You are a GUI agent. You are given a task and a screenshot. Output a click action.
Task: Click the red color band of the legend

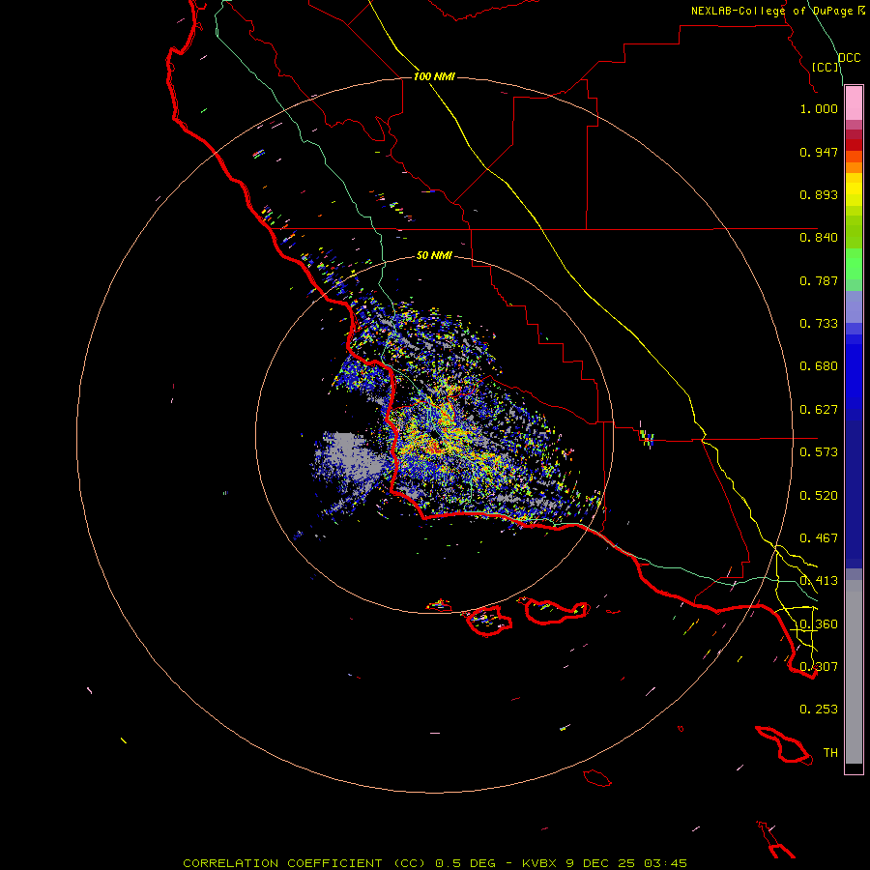(x=854, y=145)
